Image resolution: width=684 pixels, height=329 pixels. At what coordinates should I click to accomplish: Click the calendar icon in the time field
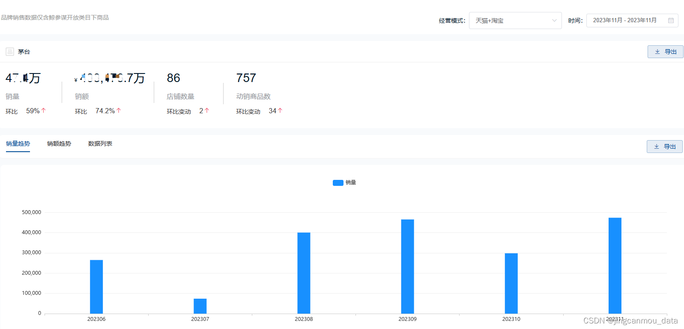pyautogui.click(x=671, y=21)
